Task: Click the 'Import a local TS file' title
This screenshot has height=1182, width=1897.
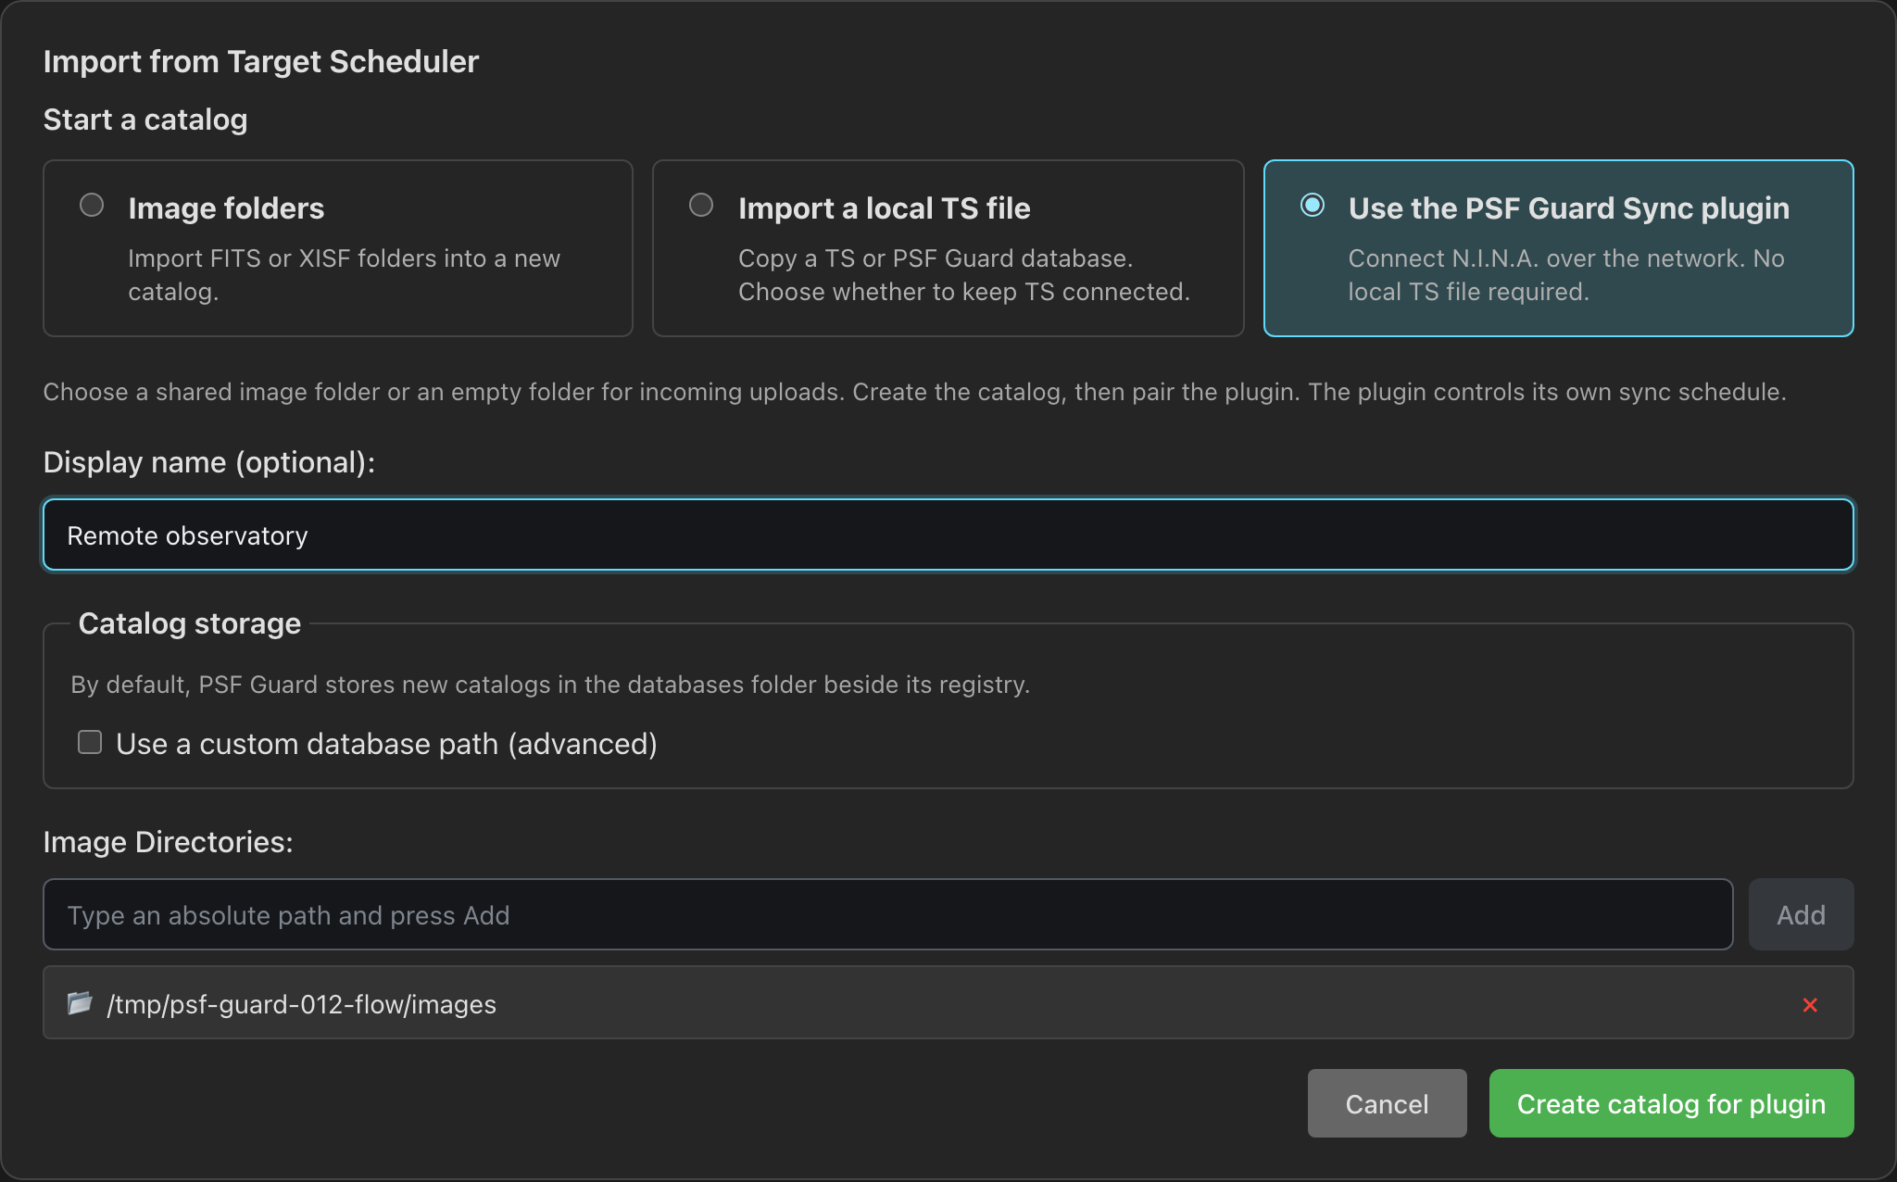Action: click(885, 207)
